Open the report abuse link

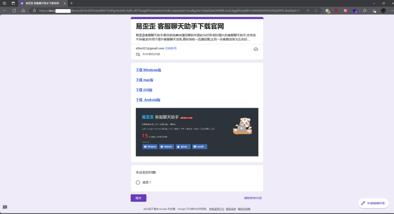(217, 209)
